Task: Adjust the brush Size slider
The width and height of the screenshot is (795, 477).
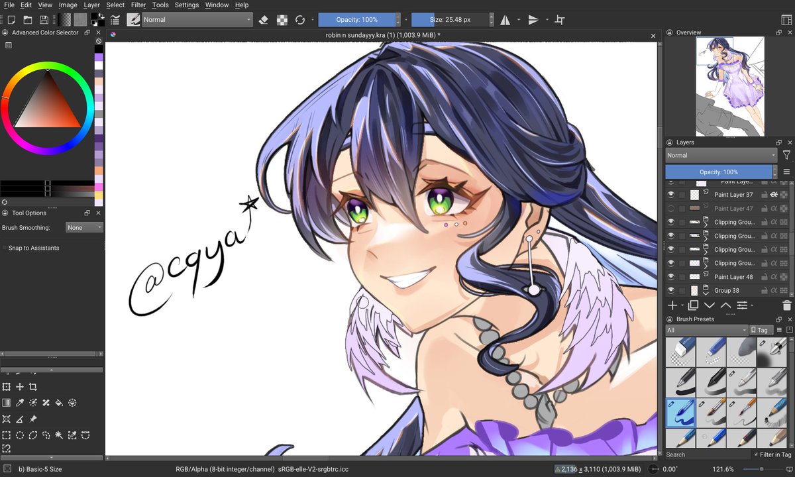Action: point(450,20)
